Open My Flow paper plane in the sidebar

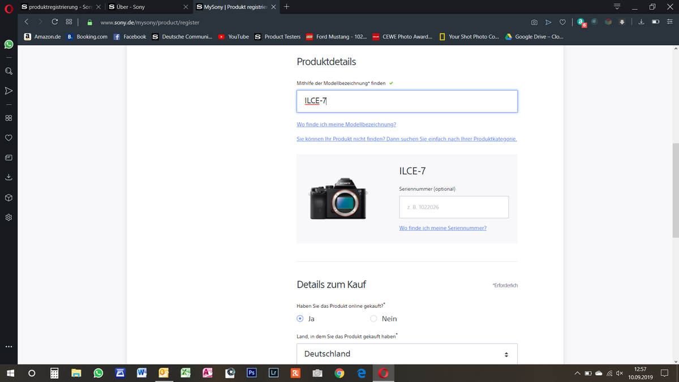[8, 91]
